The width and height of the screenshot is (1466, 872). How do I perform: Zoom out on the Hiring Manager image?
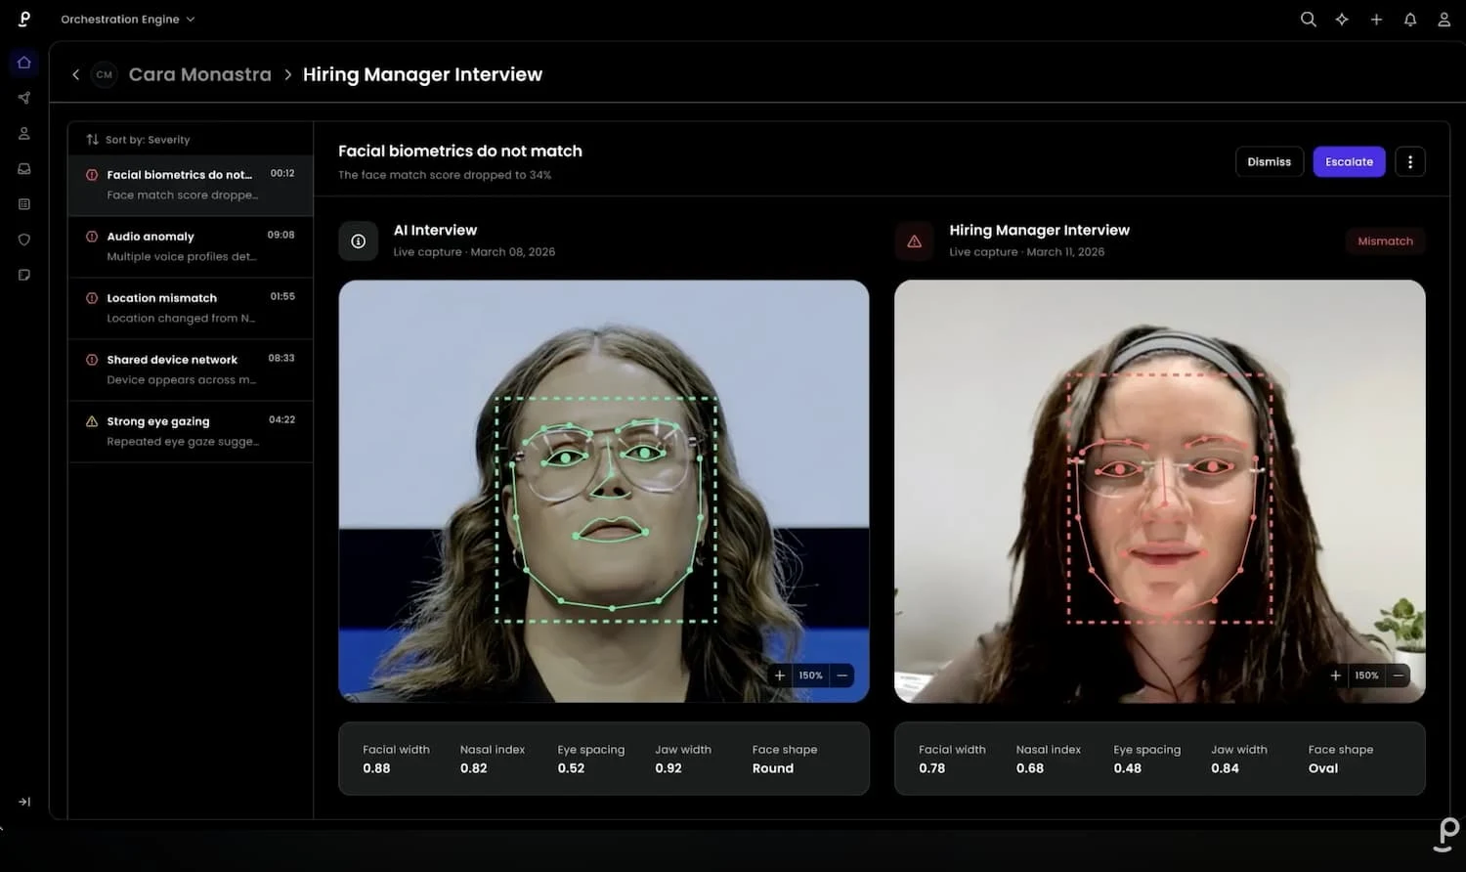point(1399,676)
